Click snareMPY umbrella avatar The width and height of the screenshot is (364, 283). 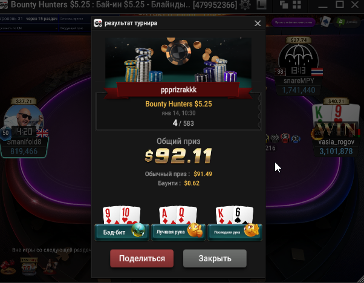[x=299, y=59]
